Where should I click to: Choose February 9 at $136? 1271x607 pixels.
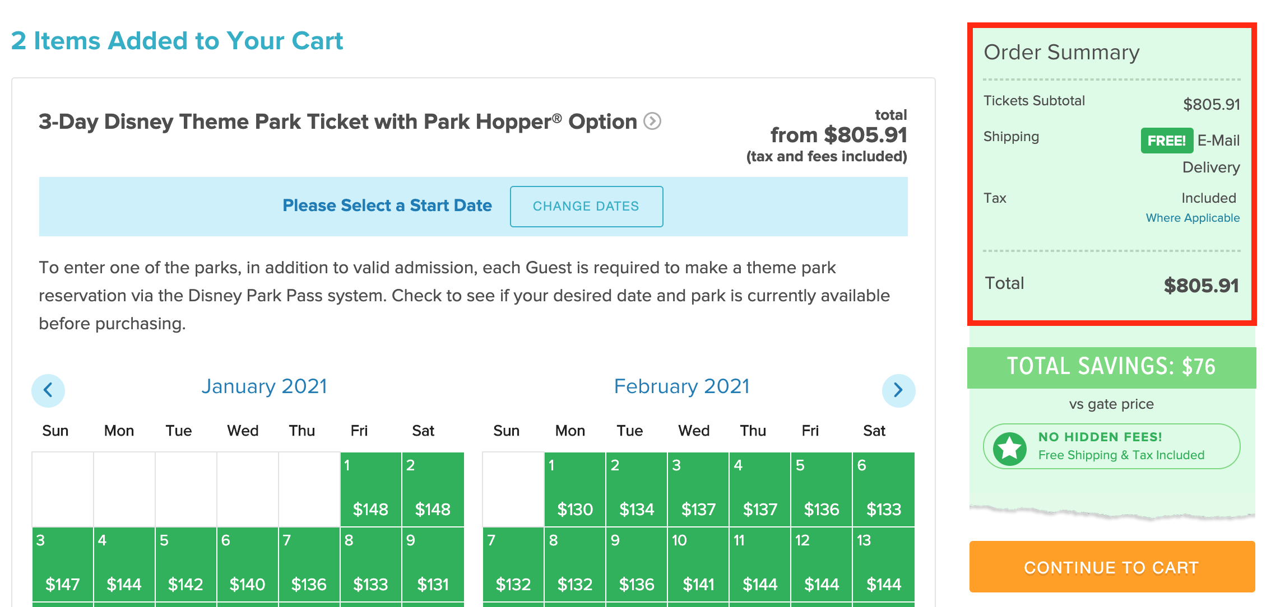pos(637,564)
